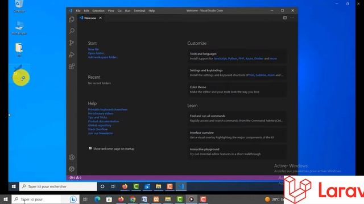Click the Open folder... link
Image resolution: width=364 pixels, height=204 pixels.
pyautogui.click(x=97, y=53)
